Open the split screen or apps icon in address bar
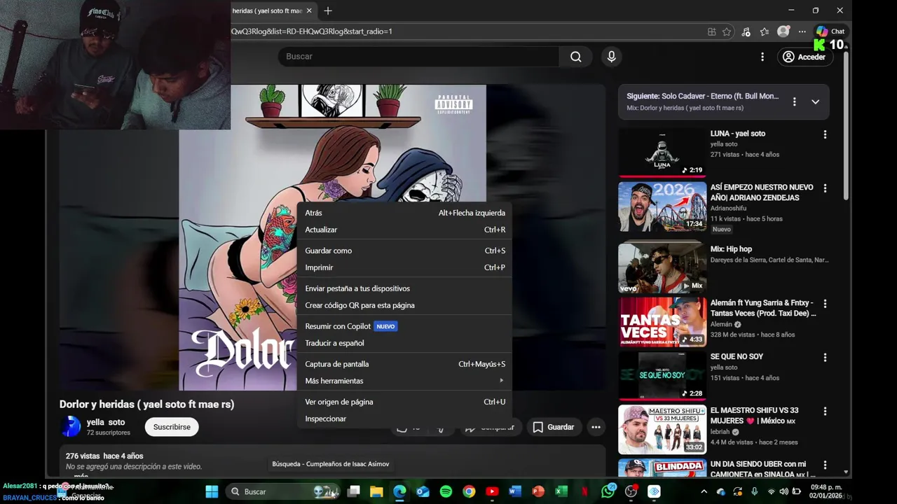This screenshot has width=897, height=504. click(x=711, y=31)
